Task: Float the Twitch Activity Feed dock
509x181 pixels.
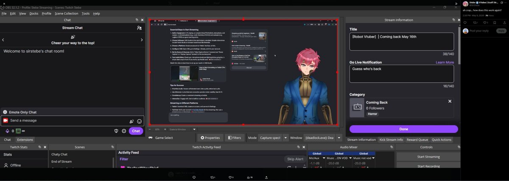Action: (298, 147)
